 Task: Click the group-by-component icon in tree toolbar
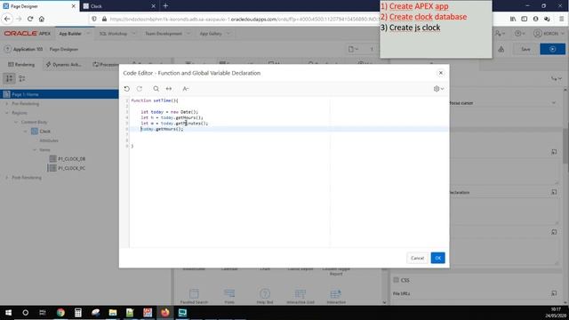(x=21, y=78)
